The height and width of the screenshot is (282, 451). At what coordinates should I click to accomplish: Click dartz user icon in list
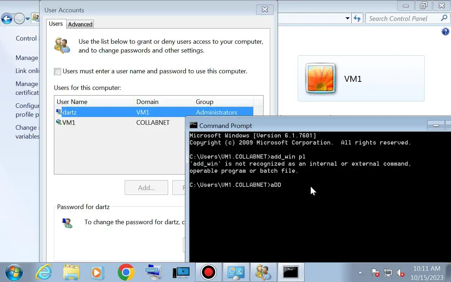[59, 112]
